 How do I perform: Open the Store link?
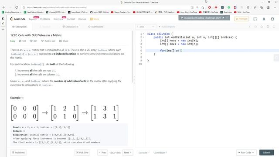(95, 19)
